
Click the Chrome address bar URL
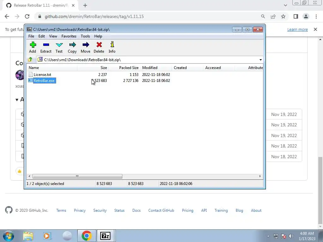pos(94,16)
